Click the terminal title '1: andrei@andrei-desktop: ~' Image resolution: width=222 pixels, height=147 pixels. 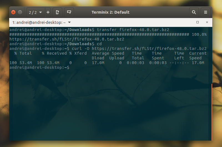coord(39,22)
